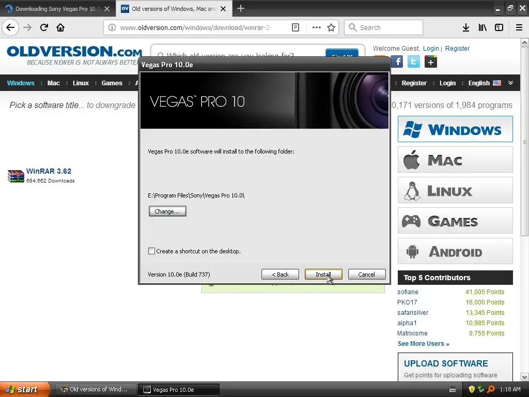Image resolution: width=529 pixels, height=397 pixels.
Task: Click the keyboard icon in system tray
Action: pyautogui.click(x=453, y=390)
